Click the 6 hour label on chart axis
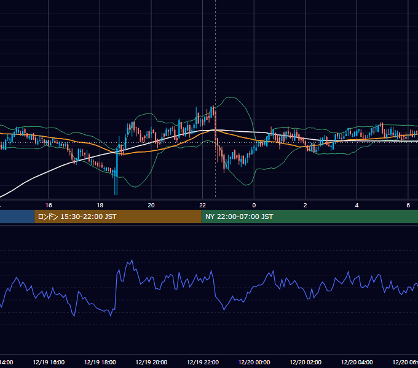The width and height of the screenshot is (418, 368). pos(408,205)
